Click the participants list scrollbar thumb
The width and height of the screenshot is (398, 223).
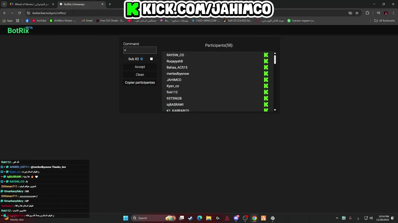tap(275, 59)
